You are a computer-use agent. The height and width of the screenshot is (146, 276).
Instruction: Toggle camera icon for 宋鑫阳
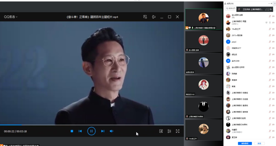tap(273, 131)
